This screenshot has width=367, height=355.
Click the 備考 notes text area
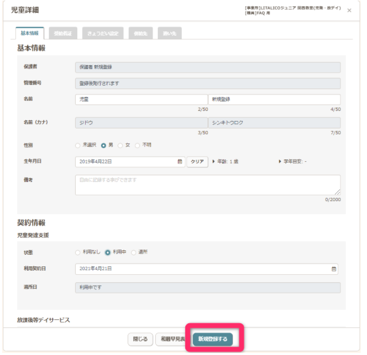click(x=208, y=185)
